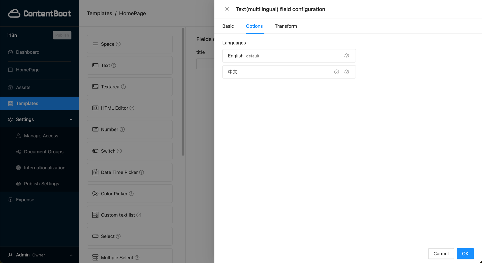The width and height of the screenshot is (482, 263).
Task: Open Templates in sidebar menu
Action: coord(39,103)
